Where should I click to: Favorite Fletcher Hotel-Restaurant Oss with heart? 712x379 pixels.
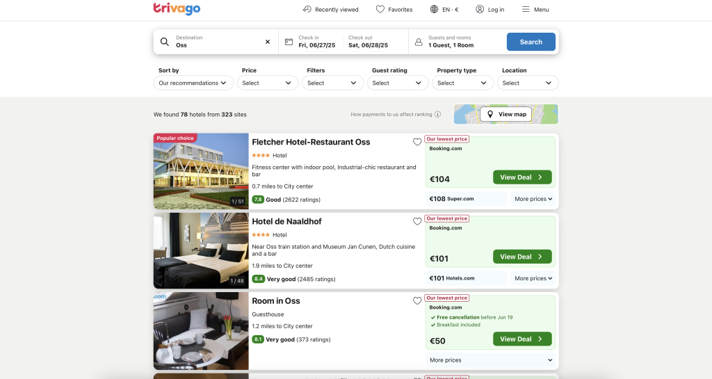coord(417,142)
